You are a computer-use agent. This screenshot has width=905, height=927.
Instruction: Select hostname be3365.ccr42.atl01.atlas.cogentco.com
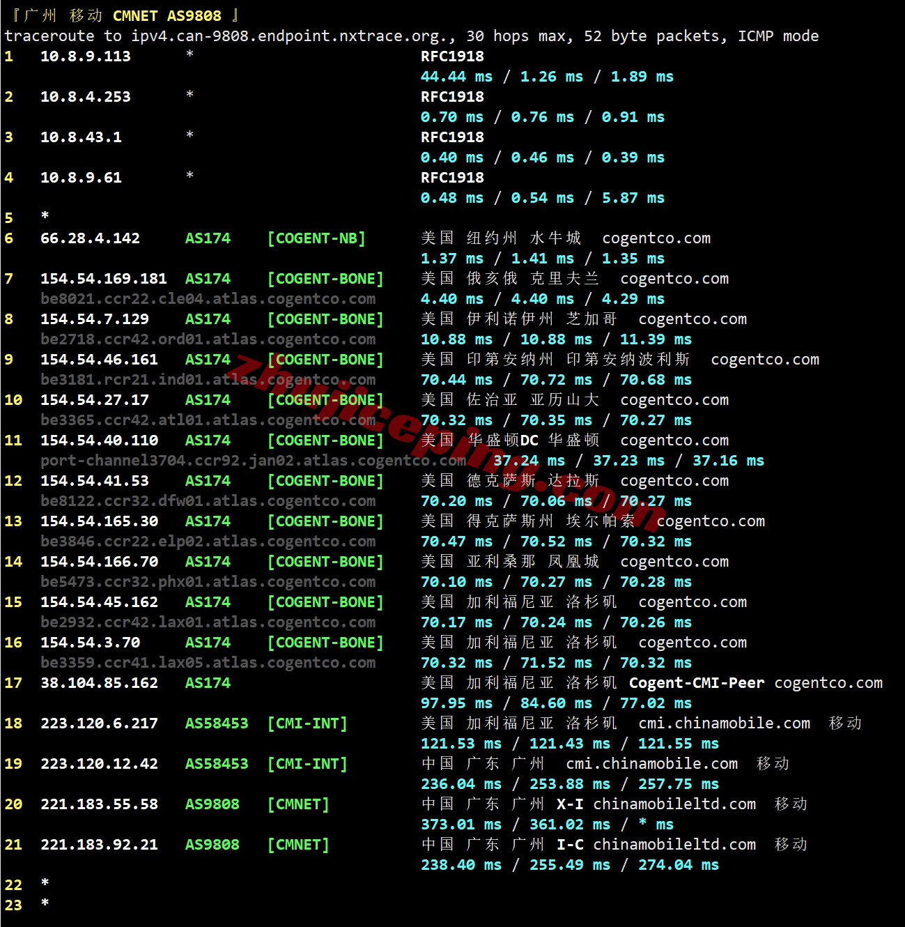[x=208, y=420]
